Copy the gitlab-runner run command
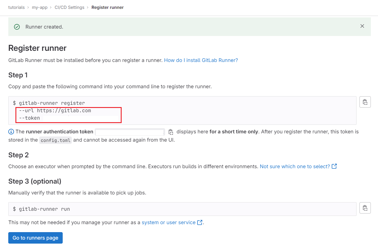This screenshot has width=378, height=245. 365,208
